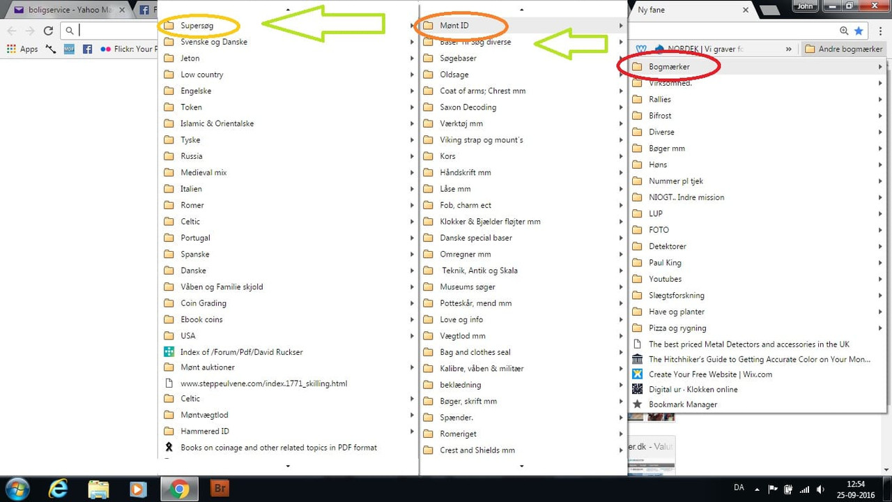The image size is (892, 502).
Task: Expand the Mønt ID submenu arrow
Action: point(620,26)
